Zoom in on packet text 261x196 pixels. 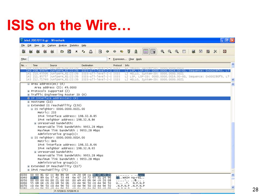163,51
